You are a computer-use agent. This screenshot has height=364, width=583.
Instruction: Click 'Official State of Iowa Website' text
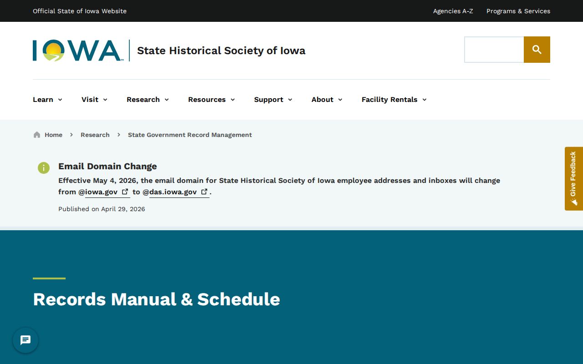[80, 11]
